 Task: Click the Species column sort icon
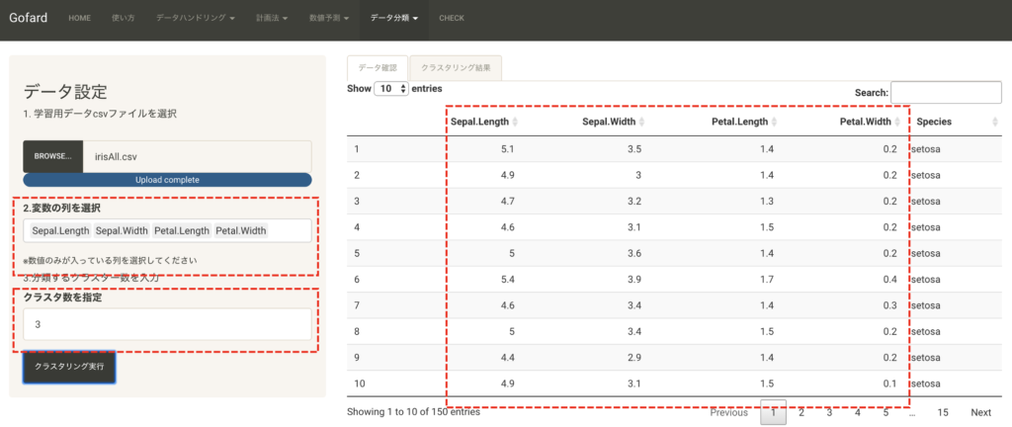tap(994, 122)
